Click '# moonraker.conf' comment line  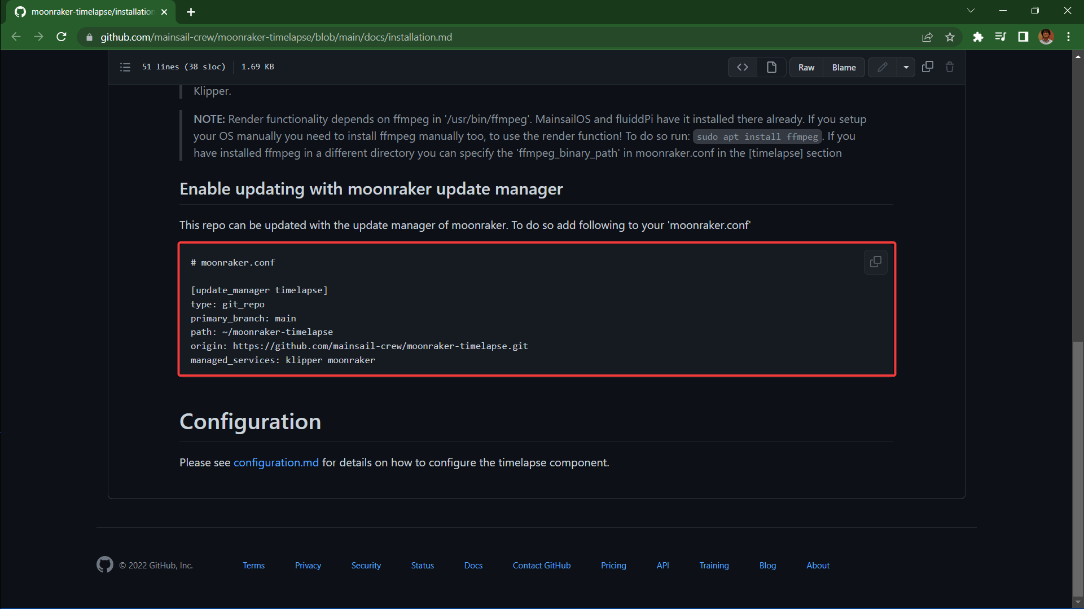(232, 263)
